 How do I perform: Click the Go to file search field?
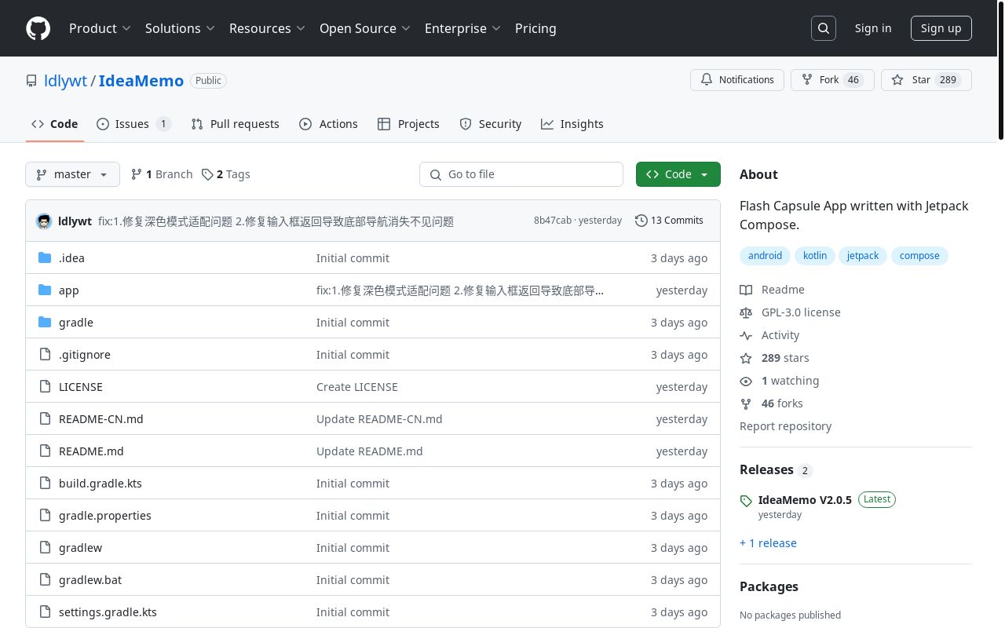521,174
